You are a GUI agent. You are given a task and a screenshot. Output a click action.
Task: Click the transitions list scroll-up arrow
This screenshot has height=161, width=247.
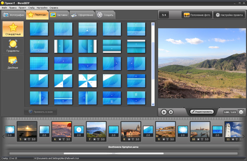tap(153, 24)
